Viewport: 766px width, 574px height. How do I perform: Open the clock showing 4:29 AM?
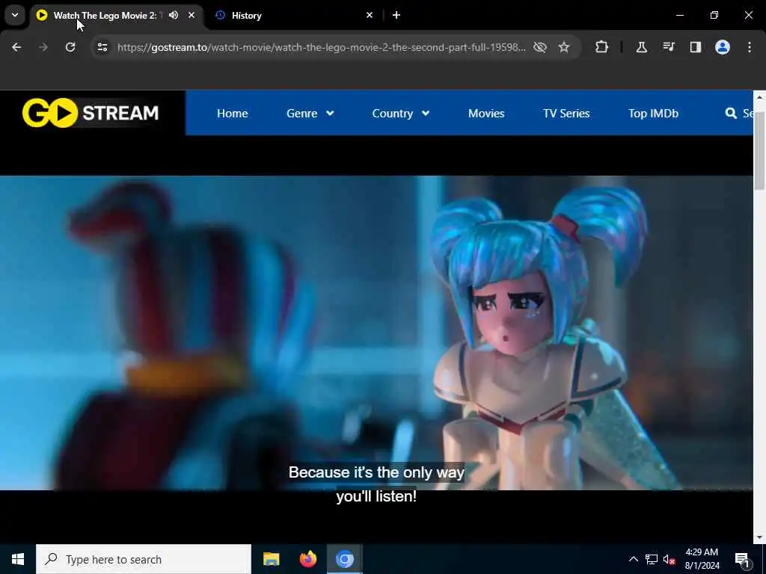tap(702, 559)
